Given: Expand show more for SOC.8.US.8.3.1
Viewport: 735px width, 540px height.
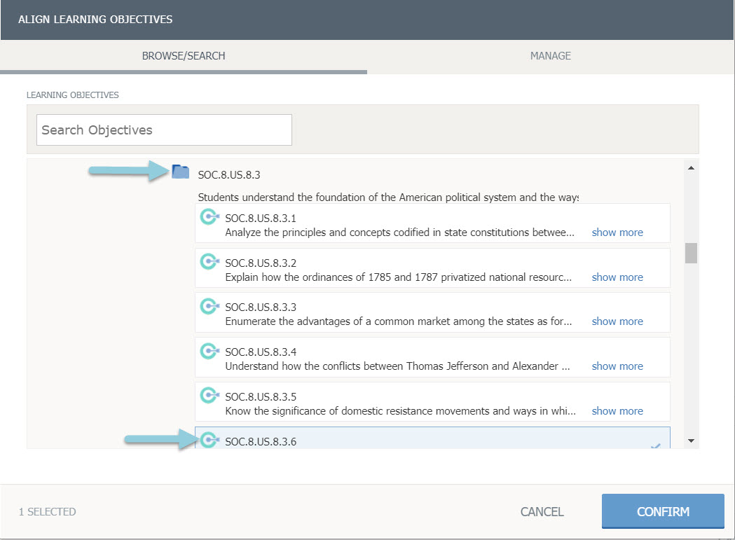Looking at the screenshot, I should point(617,233).
